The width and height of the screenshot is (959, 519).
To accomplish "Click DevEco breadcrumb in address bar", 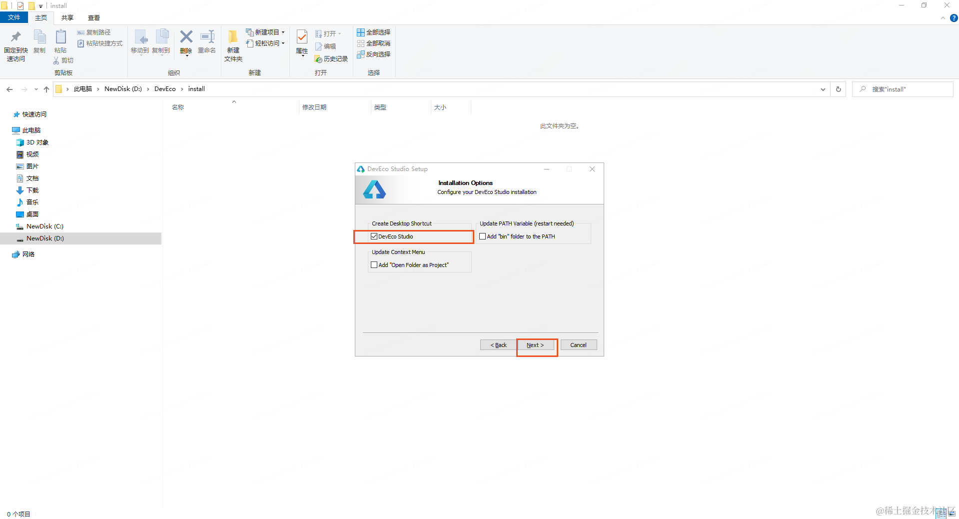I will pos(165,89).
